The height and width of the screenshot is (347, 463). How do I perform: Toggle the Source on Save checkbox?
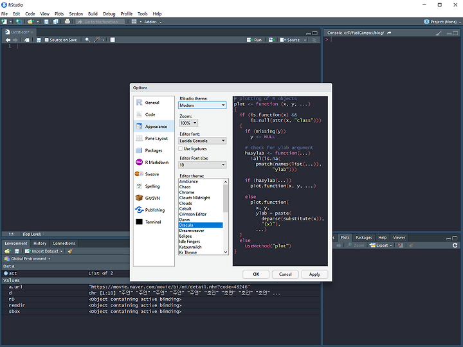(x=46, y=40)
